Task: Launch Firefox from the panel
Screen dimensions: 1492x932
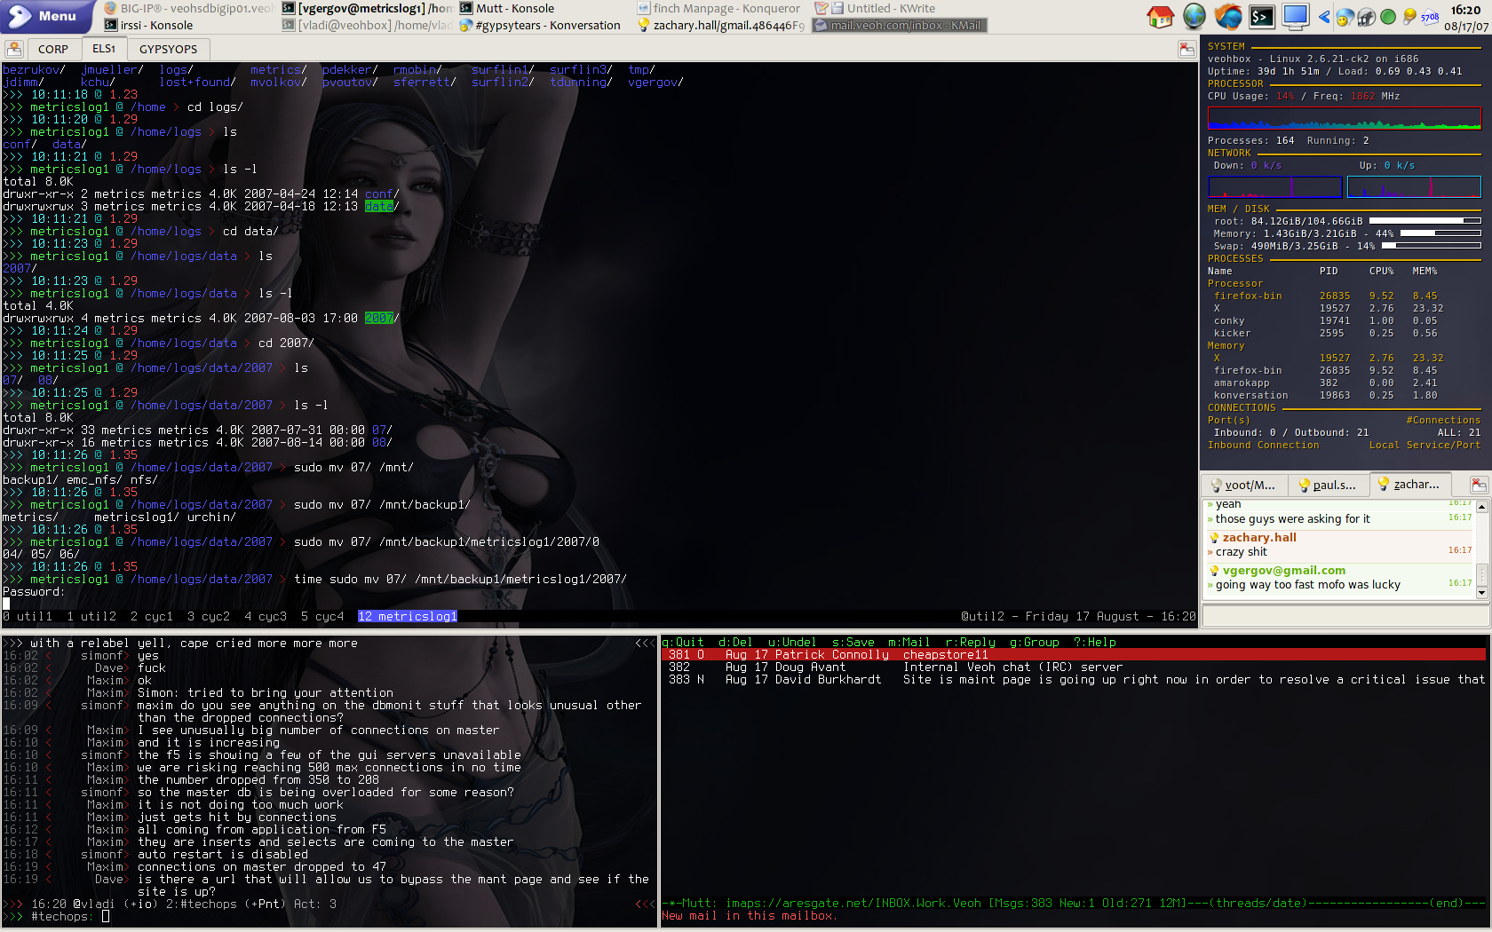Action: (1228, 16)
